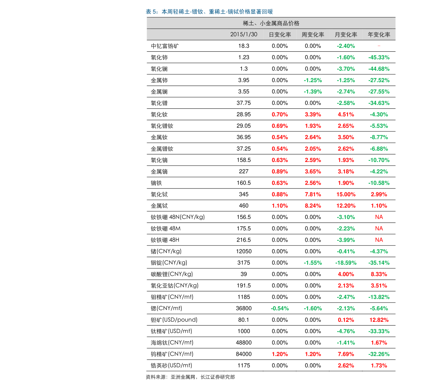Screen dimensions: 422x387
Task: Click the row label 钛精矿(USD/mt)
Action: pyautogui.click(x=171, y=331)
